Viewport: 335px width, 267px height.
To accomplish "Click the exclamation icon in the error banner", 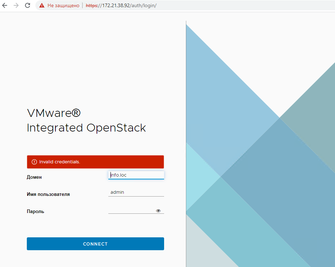I will (x=34, y=162).
